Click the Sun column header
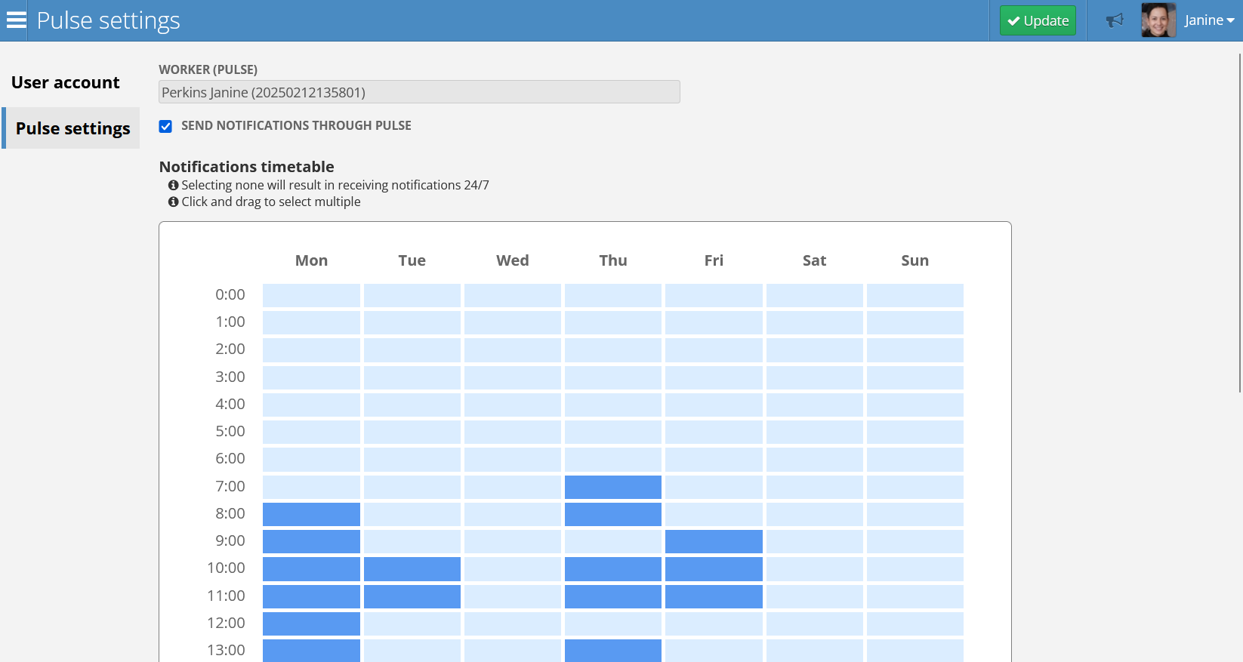The height and width of the screenshot is (662, 1243). (915, 260)
